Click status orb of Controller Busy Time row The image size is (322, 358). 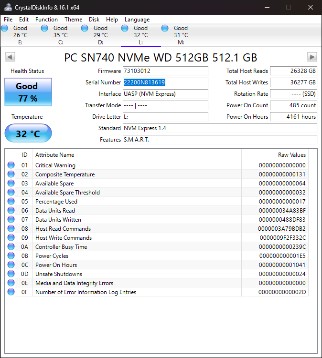pos(11,246)
